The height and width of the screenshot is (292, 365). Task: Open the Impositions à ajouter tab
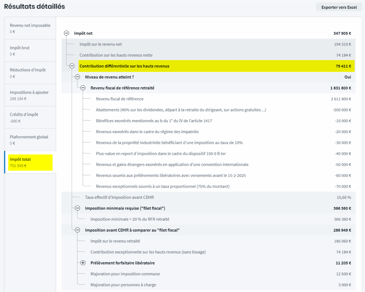tap(30, 95)
